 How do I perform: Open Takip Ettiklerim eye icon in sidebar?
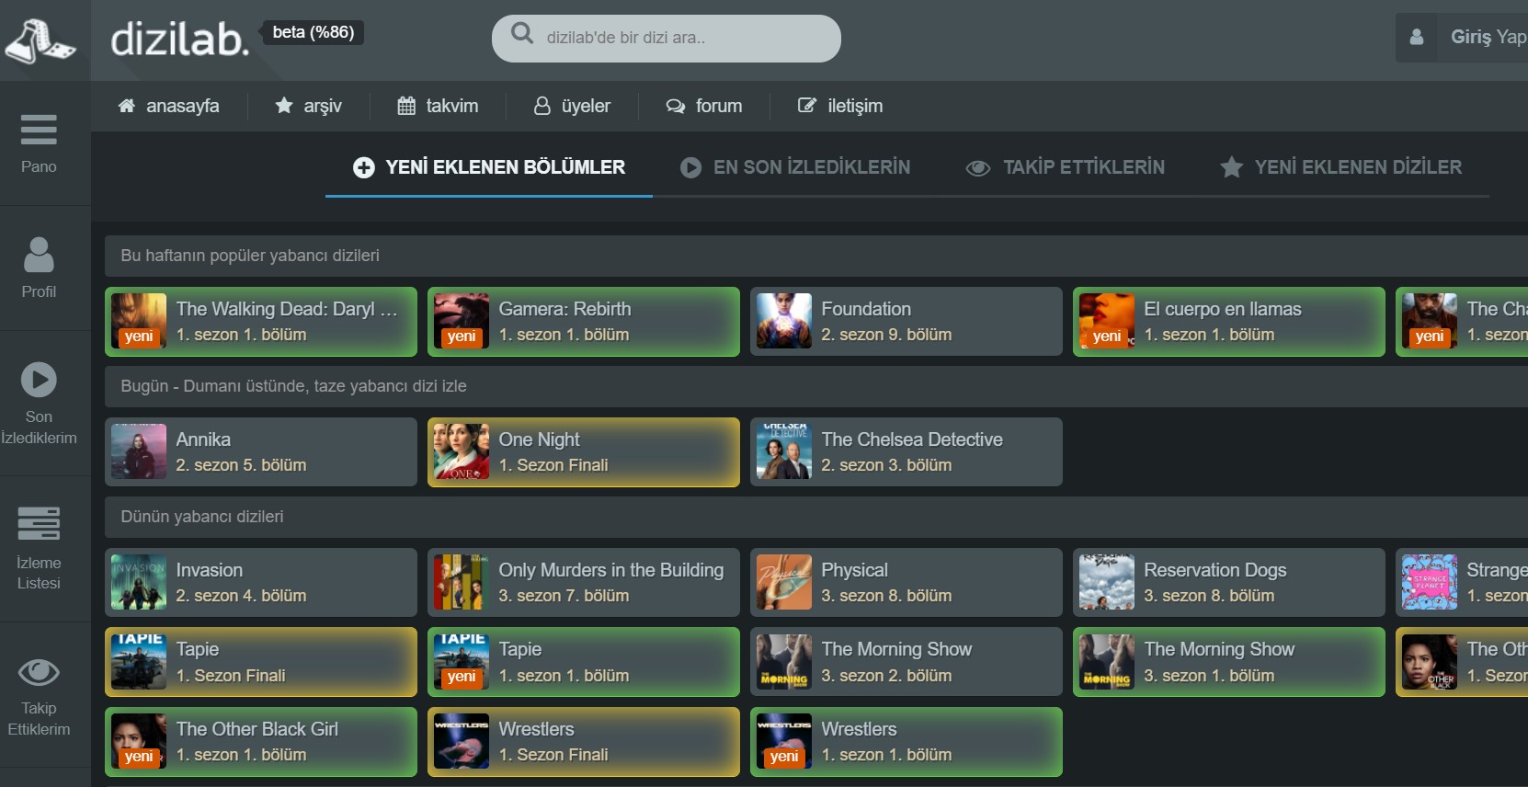(39, 672)
